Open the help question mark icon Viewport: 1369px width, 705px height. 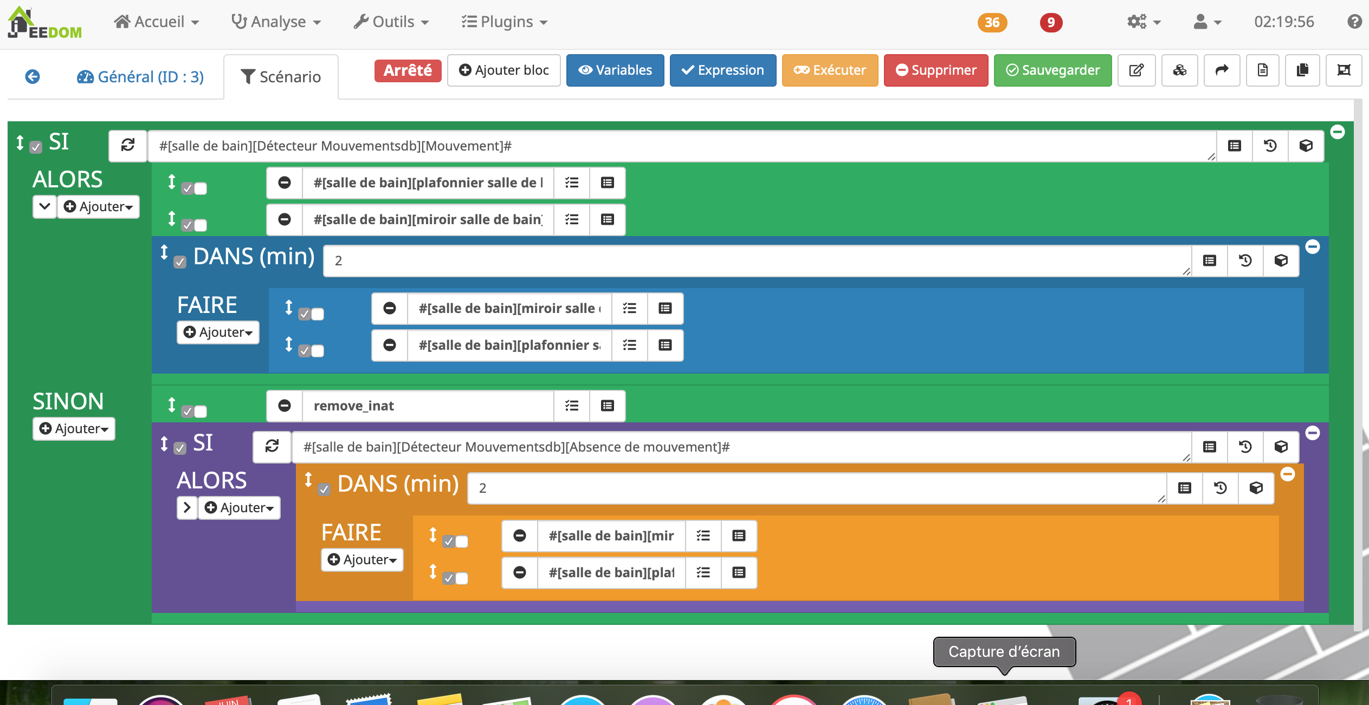pyautogui.click(x=1354, y=22)
